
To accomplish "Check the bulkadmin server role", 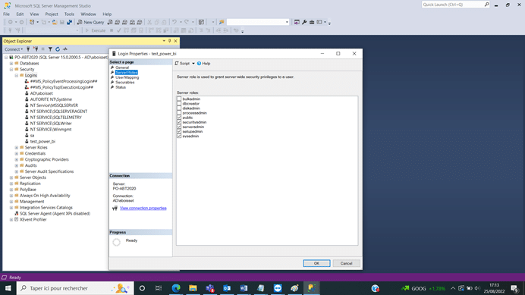I will (x=179, y=99).
